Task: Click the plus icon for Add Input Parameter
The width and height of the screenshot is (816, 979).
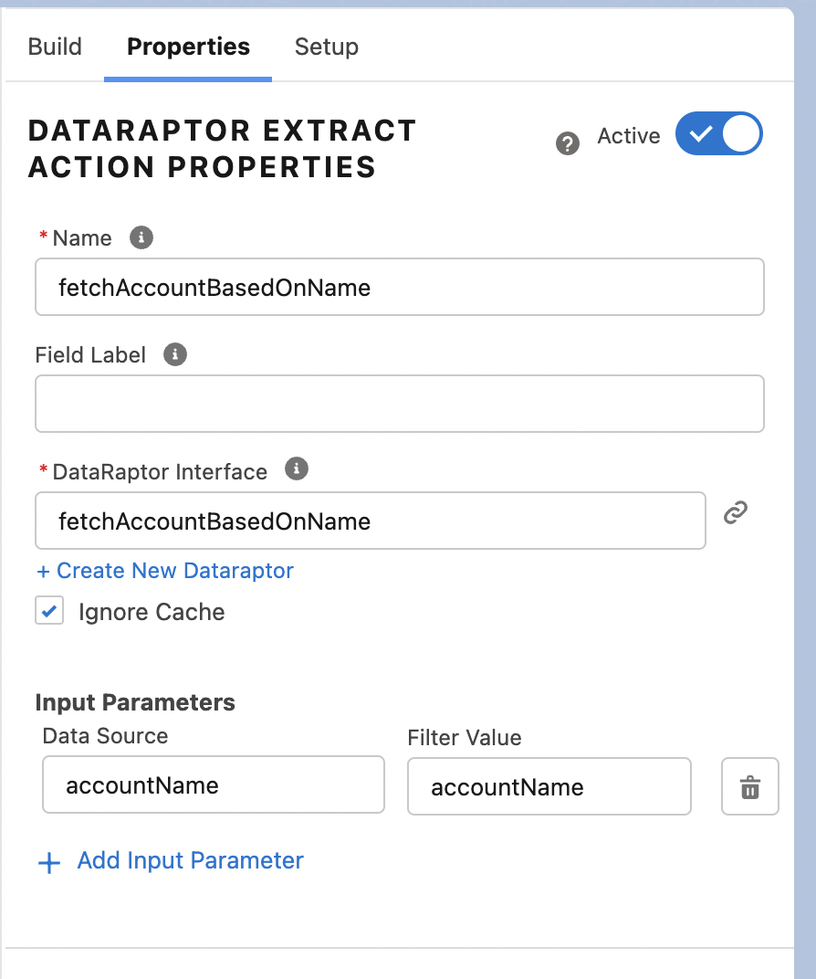Action: click(49, 862)
